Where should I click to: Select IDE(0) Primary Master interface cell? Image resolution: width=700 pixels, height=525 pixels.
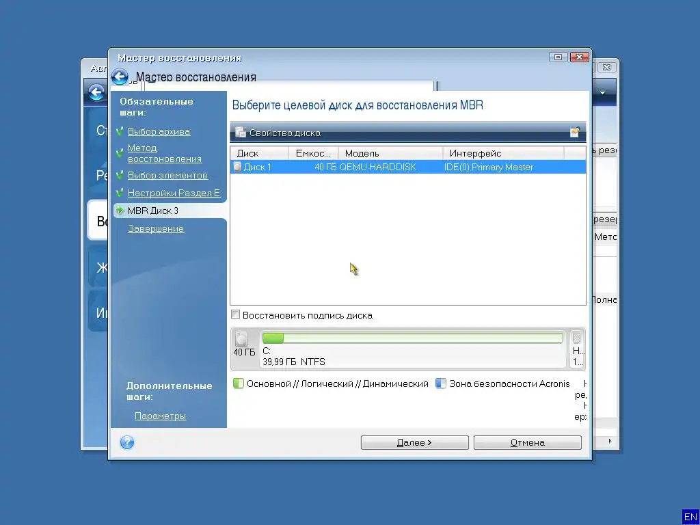[x=488, y=167]
